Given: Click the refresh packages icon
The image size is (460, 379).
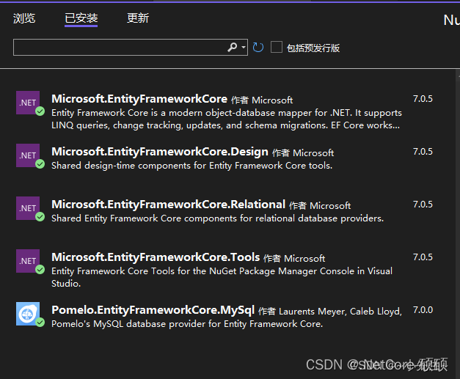Looking at the screenshot, I should click(x=258, y=47).
